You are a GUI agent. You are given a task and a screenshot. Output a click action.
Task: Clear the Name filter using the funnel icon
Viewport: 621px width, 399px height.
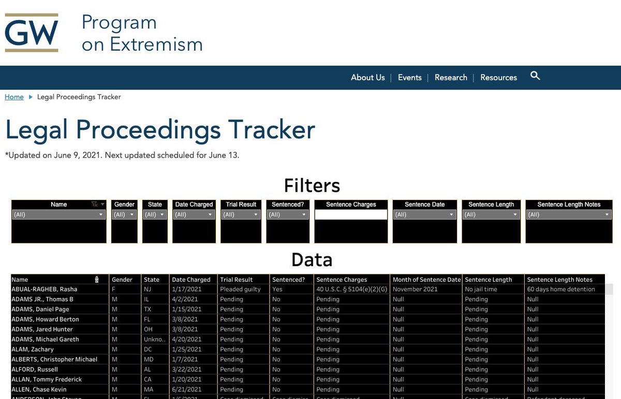(94, 204)
